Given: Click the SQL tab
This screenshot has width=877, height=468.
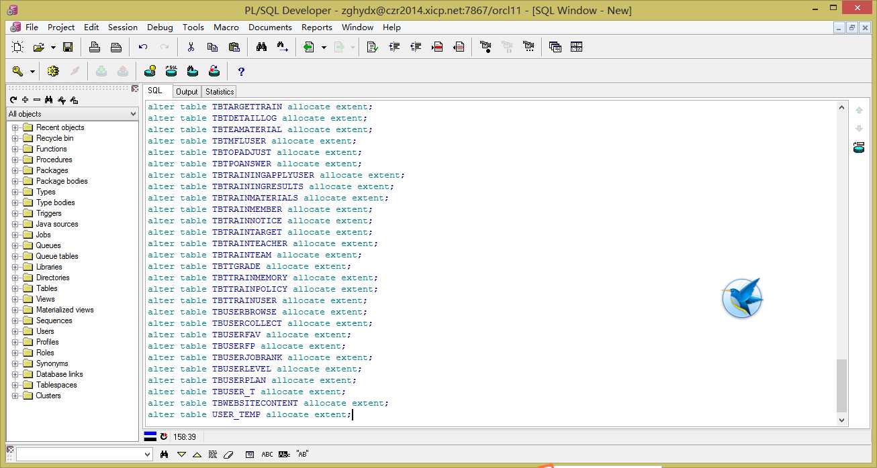Looking at the screenshot, I should tap(155, 91).
